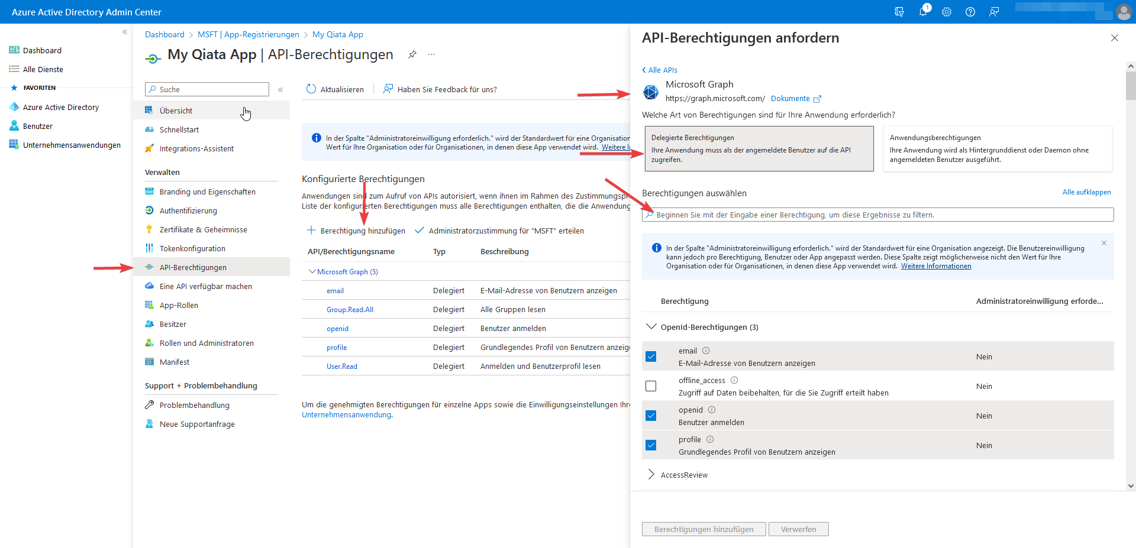The width and height of the screenshot is (1136, 548).
Task: Click the pin icon next to API-Berechtigungen
Action: click(412, 54)
